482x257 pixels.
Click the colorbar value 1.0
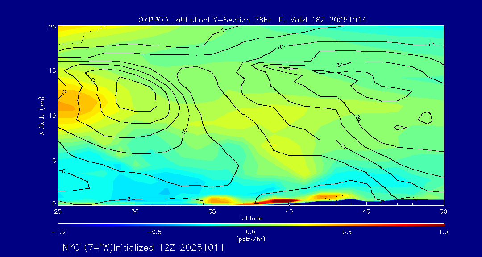coord(443,232)
